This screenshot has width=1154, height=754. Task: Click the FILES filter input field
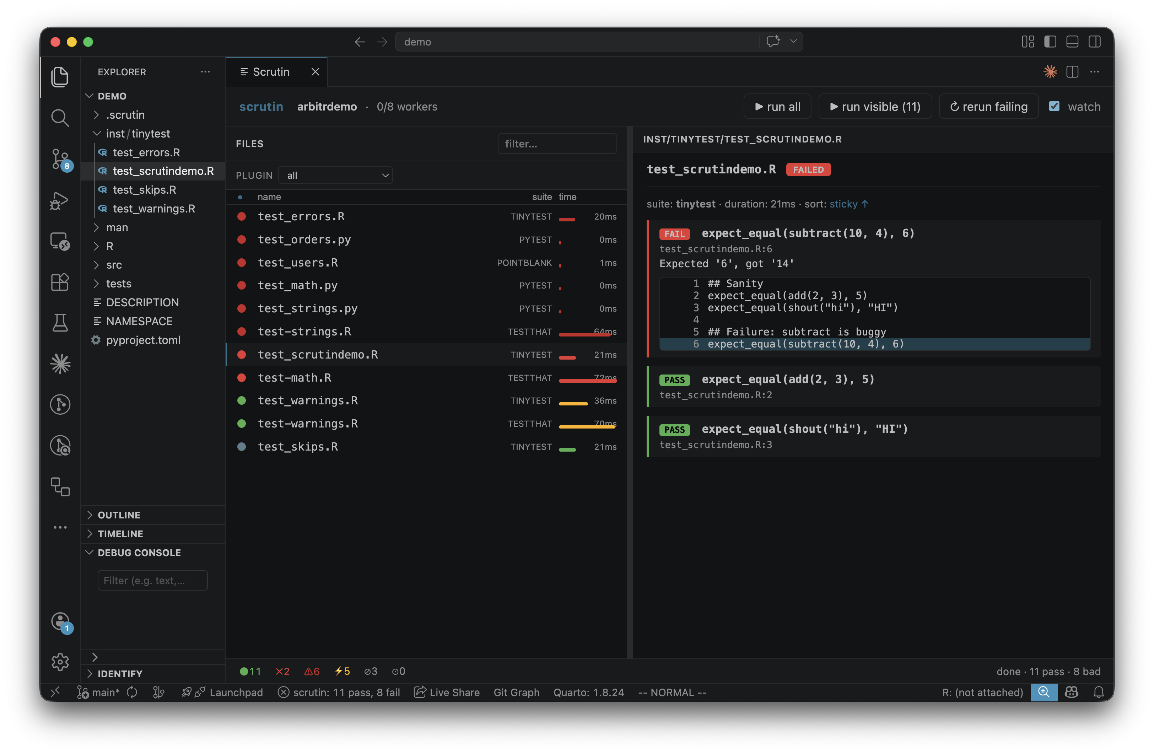click(557, 144)
